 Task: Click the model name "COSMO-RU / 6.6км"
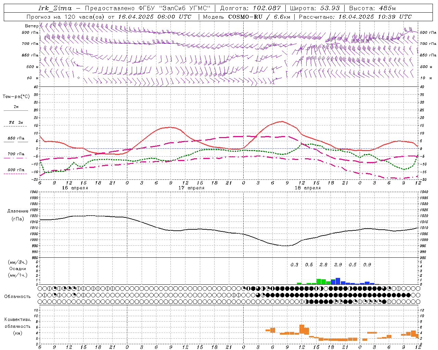point(259,17)
